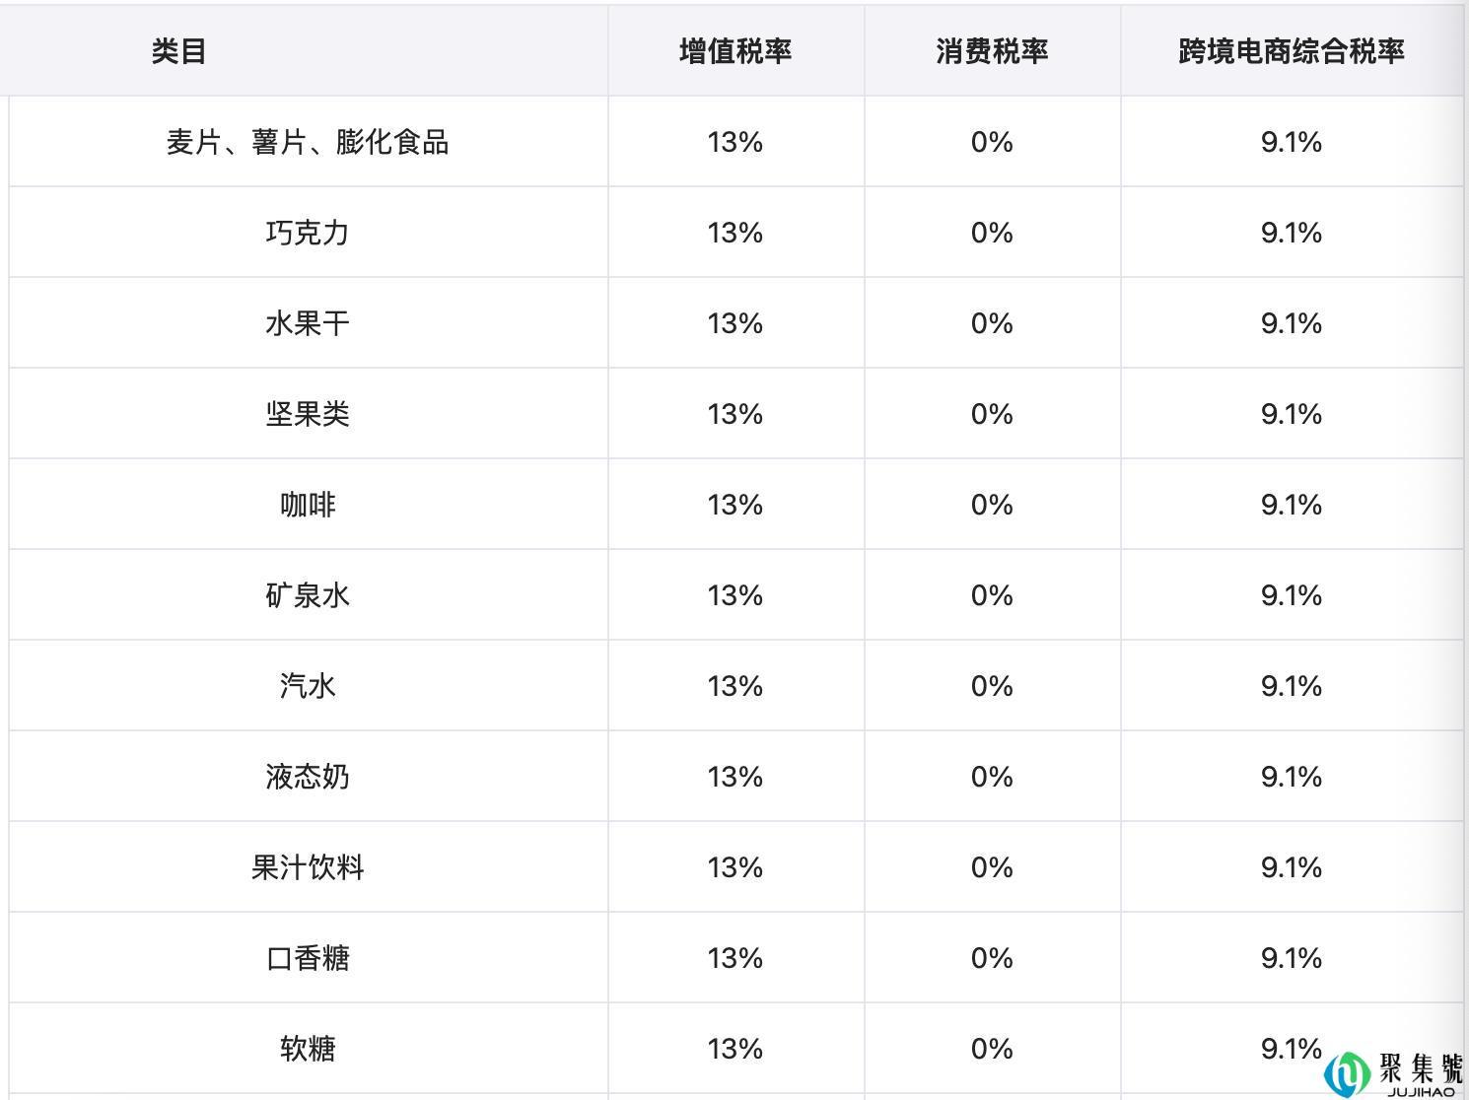Select the 0% value in 咖啡 row
1469x1100 pixels.
tap(992, 505)
